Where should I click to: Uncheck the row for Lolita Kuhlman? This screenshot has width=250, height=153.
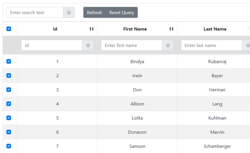click(x=9, y=118)
